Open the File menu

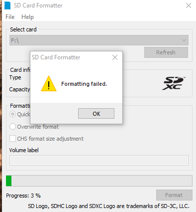[10, 17]
